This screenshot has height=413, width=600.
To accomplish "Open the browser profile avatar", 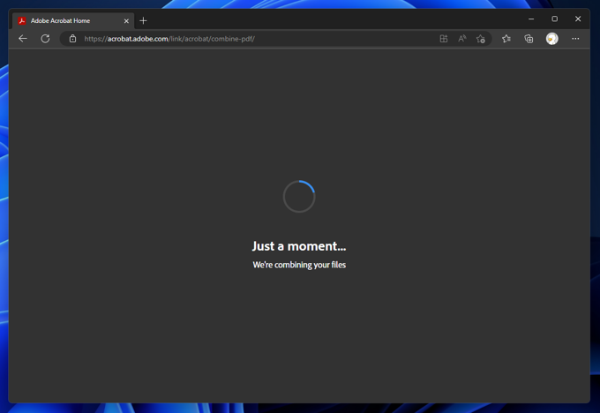I will point(551,39).
